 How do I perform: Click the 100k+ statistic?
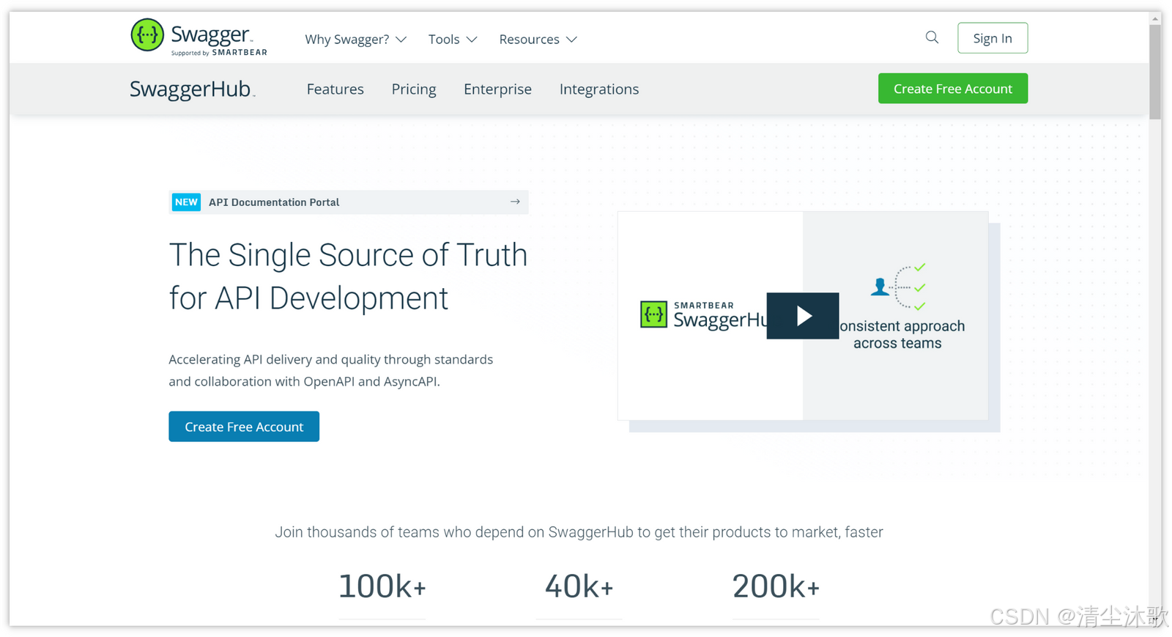click(x=382, y=586)
